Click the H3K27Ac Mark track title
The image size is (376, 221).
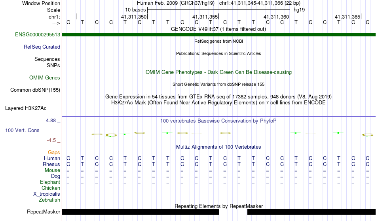[x=218, y=103]
